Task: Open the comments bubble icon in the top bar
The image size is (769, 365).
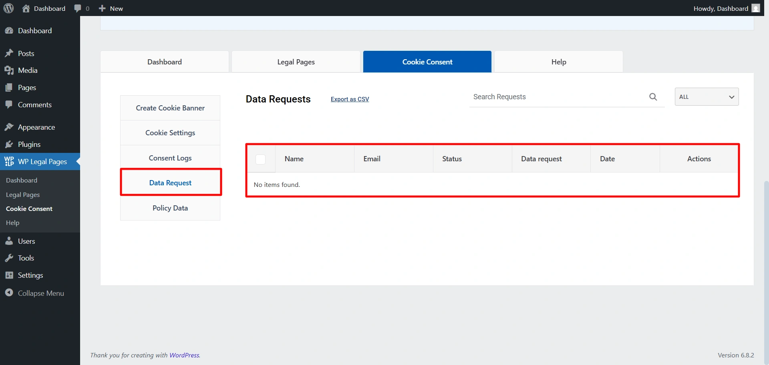Action: [79, 8]
